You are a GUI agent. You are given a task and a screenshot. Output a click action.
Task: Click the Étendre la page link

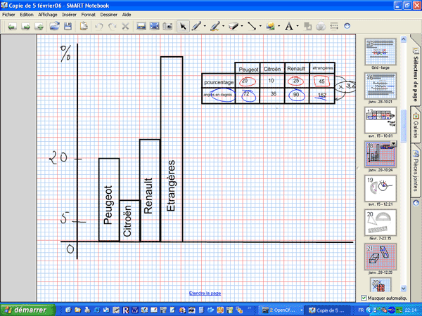[x=205, y=293]
